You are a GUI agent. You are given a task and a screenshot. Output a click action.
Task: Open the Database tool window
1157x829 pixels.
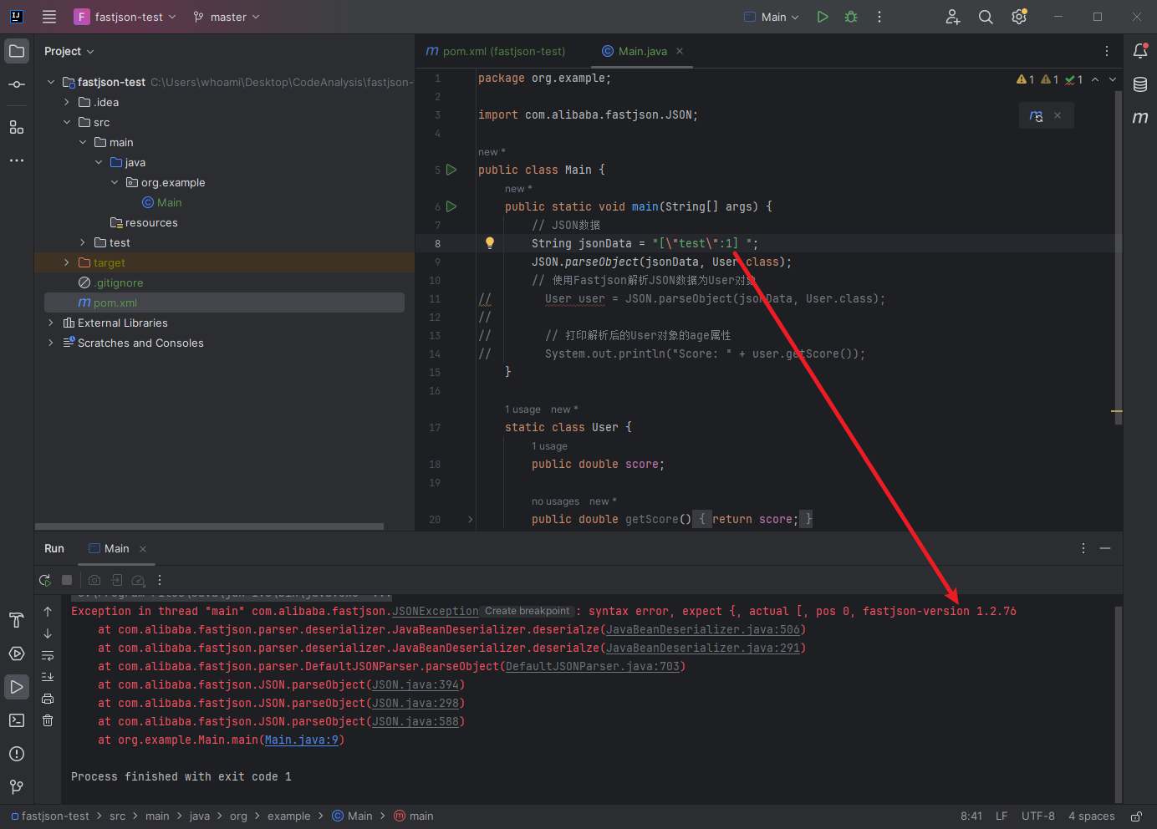pos(1140,84)
